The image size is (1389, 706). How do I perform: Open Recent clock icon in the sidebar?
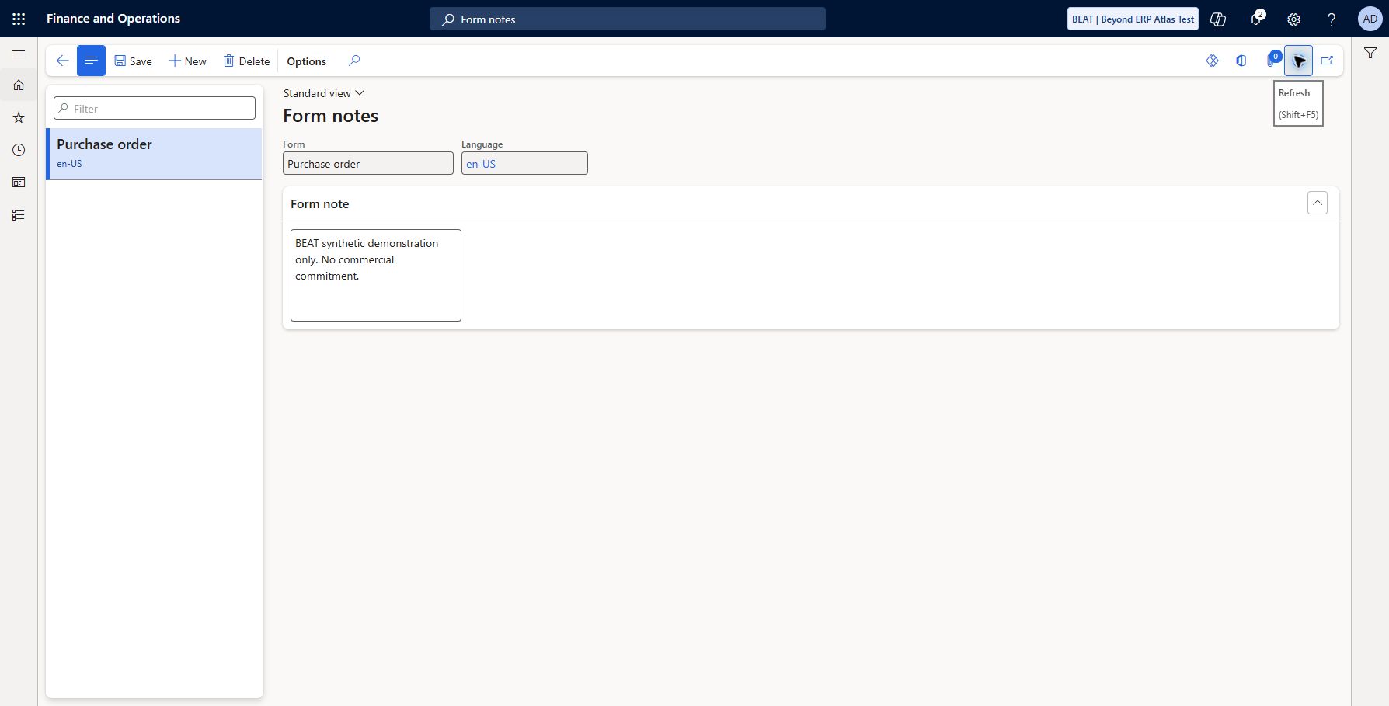[x=19, y=150]
